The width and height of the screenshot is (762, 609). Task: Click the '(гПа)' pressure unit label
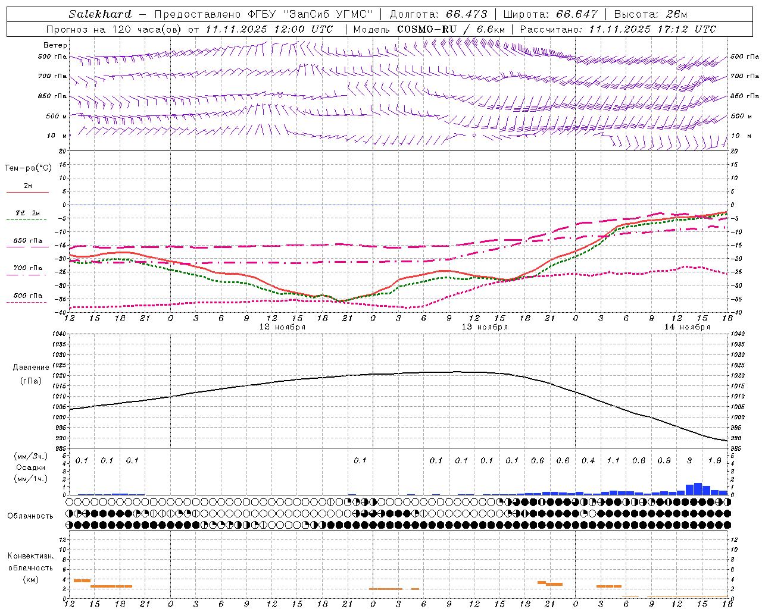[x=31, y=381]
